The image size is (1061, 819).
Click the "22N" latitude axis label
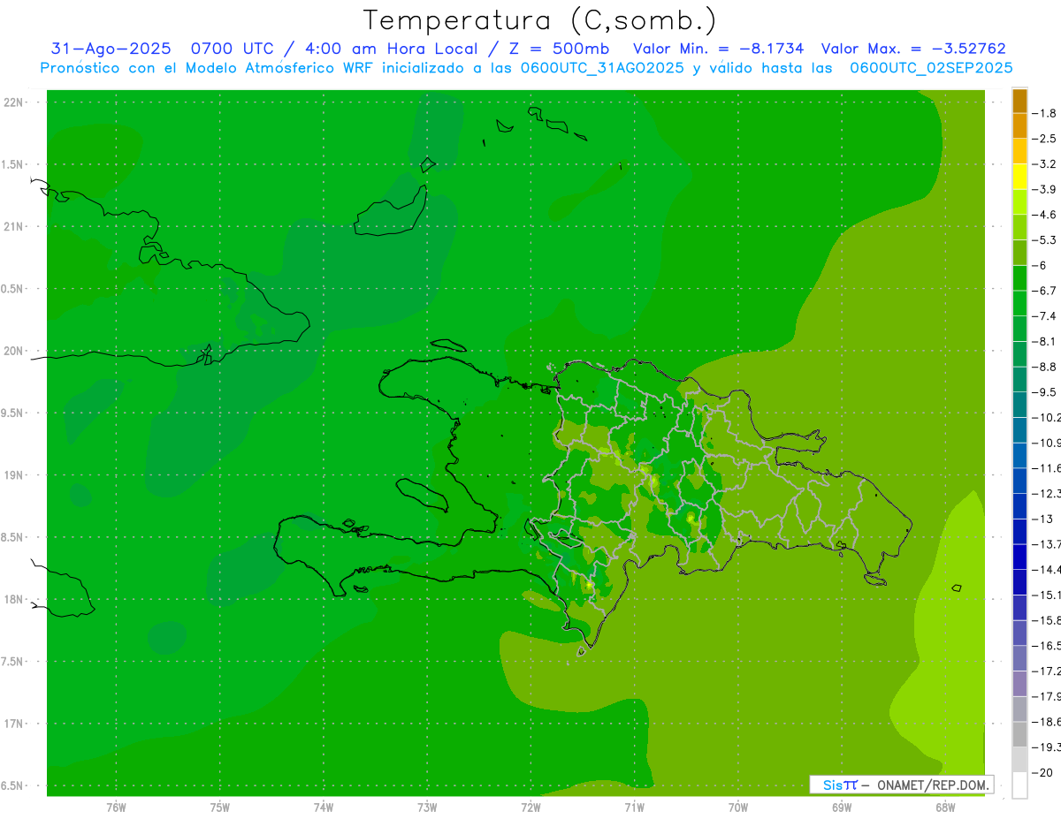(13, 102)
